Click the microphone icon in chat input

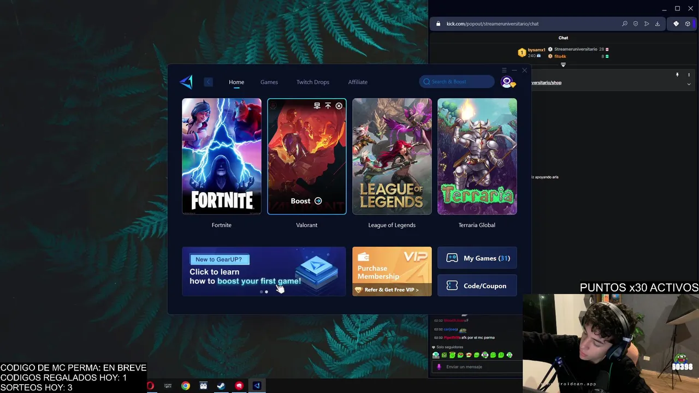coord(439,367)
